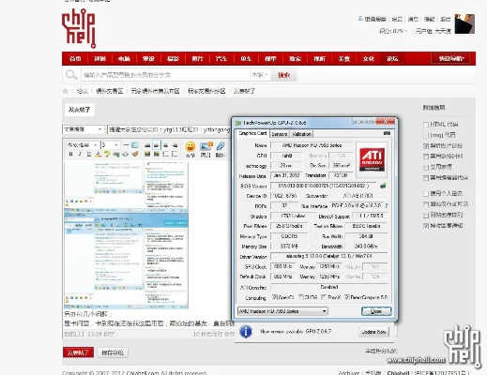Click the GPU-Z screenshot camera icon
Viewport: 487px width, 375px height.
pos(387,133)
